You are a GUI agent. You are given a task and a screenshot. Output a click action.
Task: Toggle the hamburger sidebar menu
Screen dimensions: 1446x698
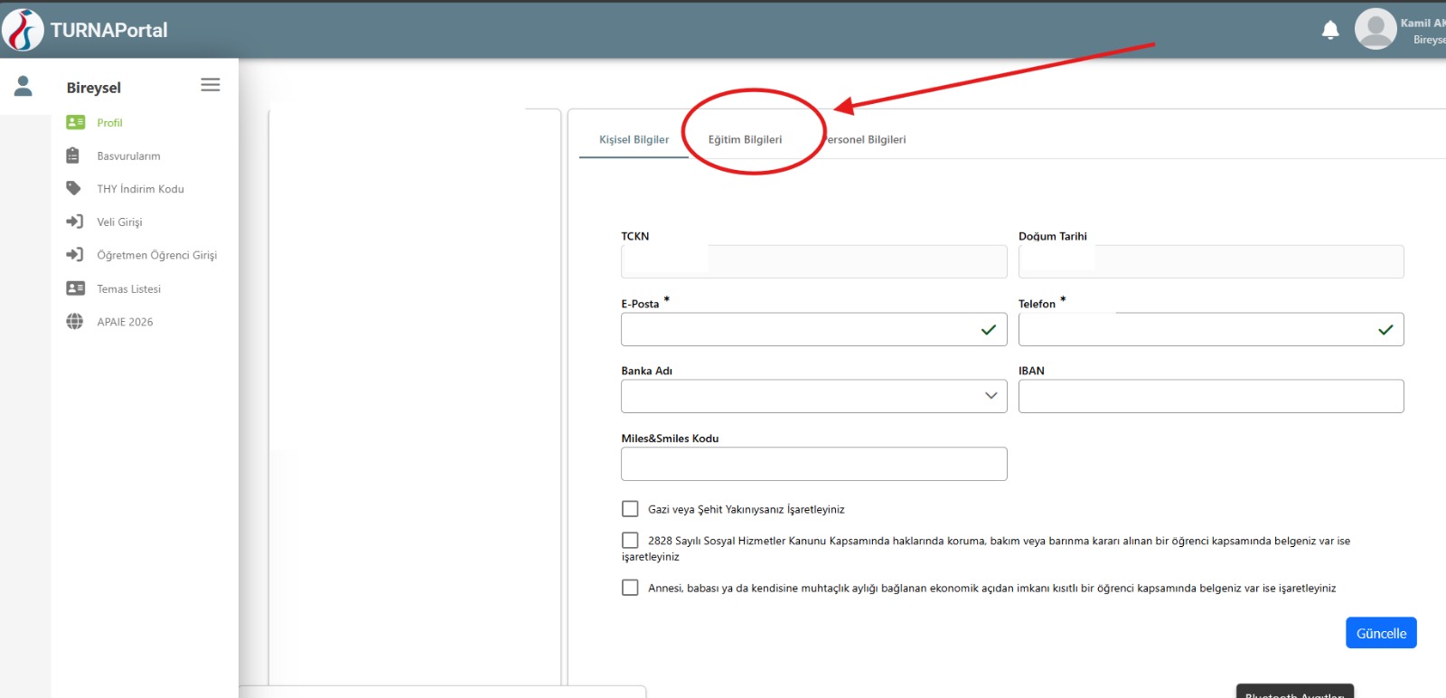coord(211,85)
